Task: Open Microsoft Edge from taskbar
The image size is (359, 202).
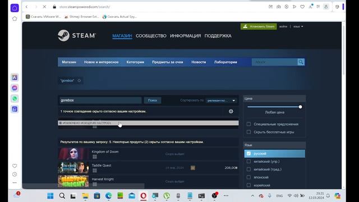Action: 108,196
